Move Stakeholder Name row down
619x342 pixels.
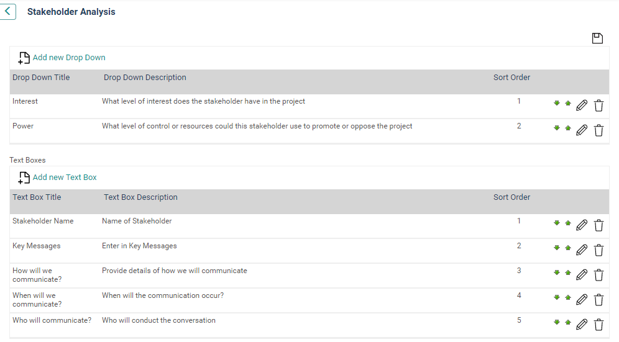[x=557, y=223]
